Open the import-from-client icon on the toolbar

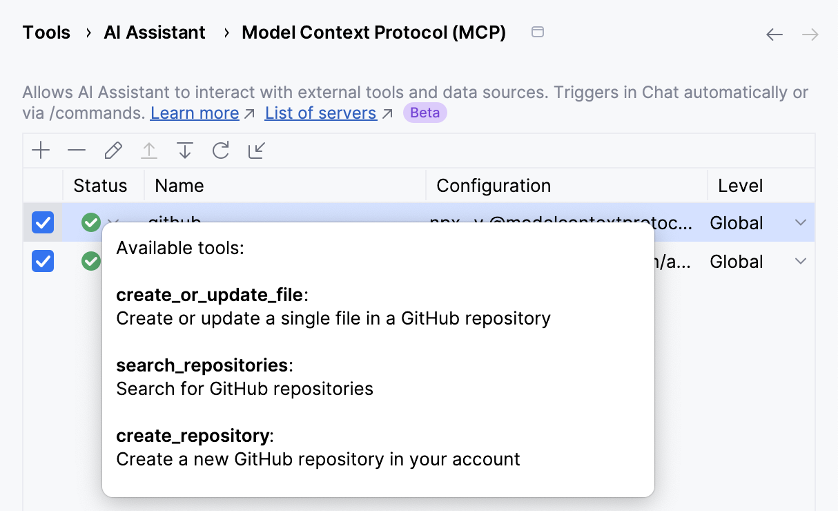pos(256,150)
